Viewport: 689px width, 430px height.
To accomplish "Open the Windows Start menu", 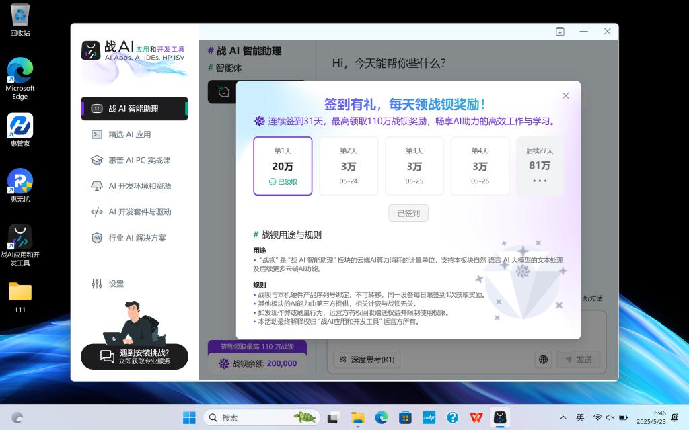I will coord(189,417).
